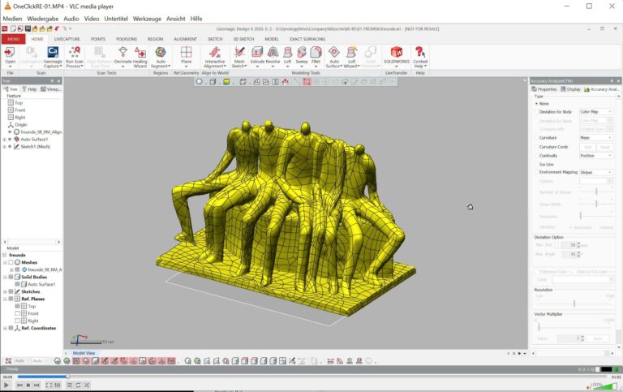Open Continuity Position dropdown

[x=596, y=156]
